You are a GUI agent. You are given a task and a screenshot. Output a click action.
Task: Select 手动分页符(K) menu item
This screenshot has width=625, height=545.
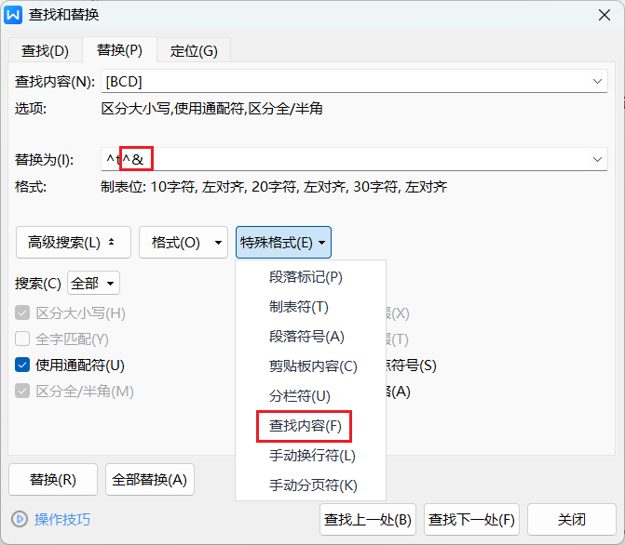[x=313, y=485]
